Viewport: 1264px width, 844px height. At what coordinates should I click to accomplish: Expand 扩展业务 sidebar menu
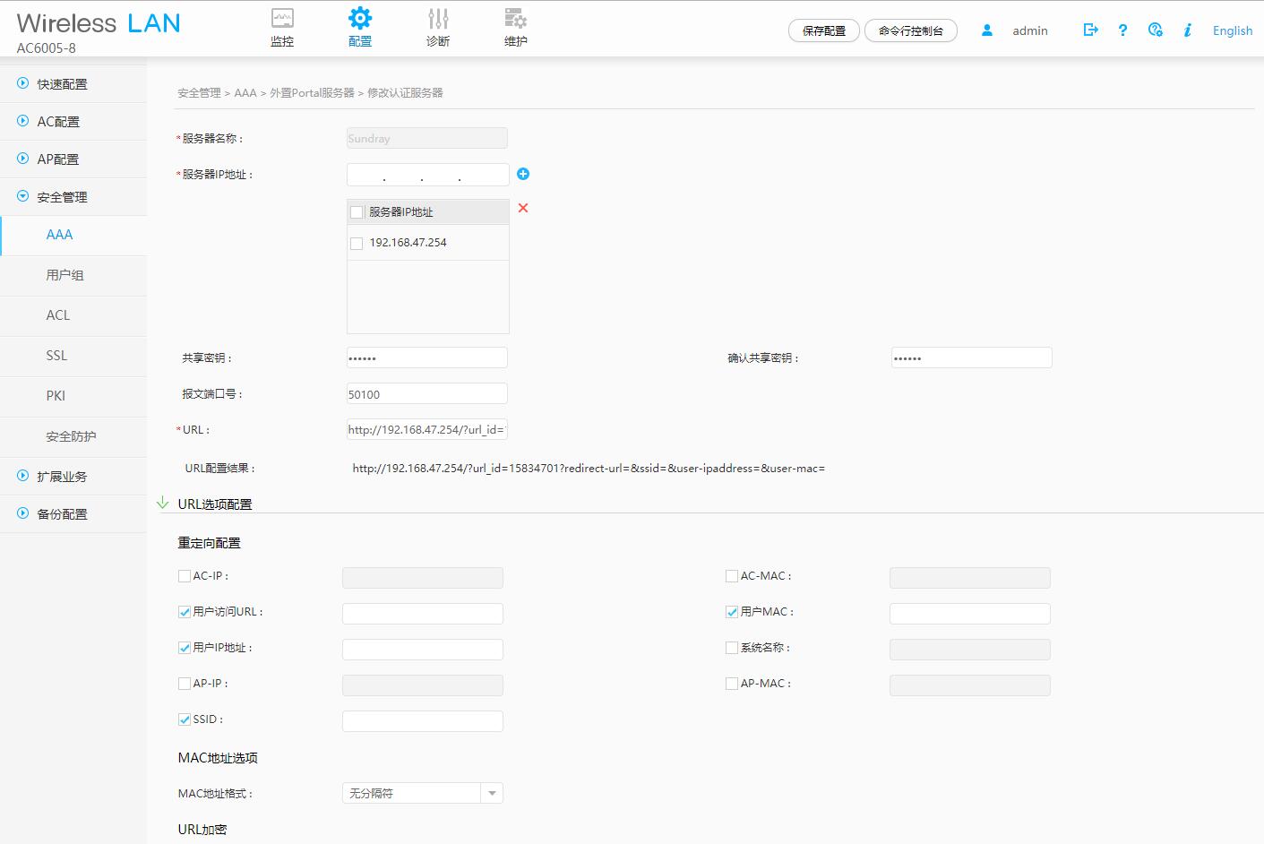[x=73, y=477]
